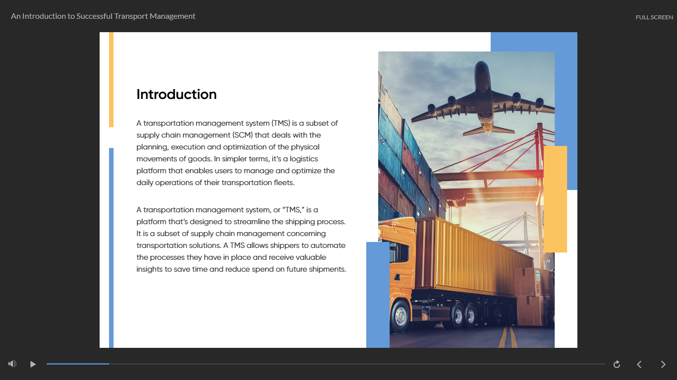This screenshot has height=380, width=677.
Task: Click the blue rectangle at the slide's top-right corner
Action: (x=566, y=99)
